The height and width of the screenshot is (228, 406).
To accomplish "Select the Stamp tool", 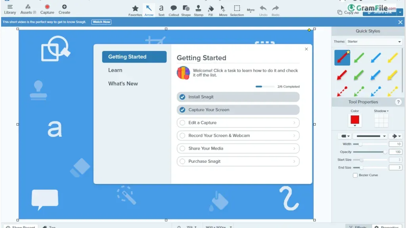I will (198, 11).
